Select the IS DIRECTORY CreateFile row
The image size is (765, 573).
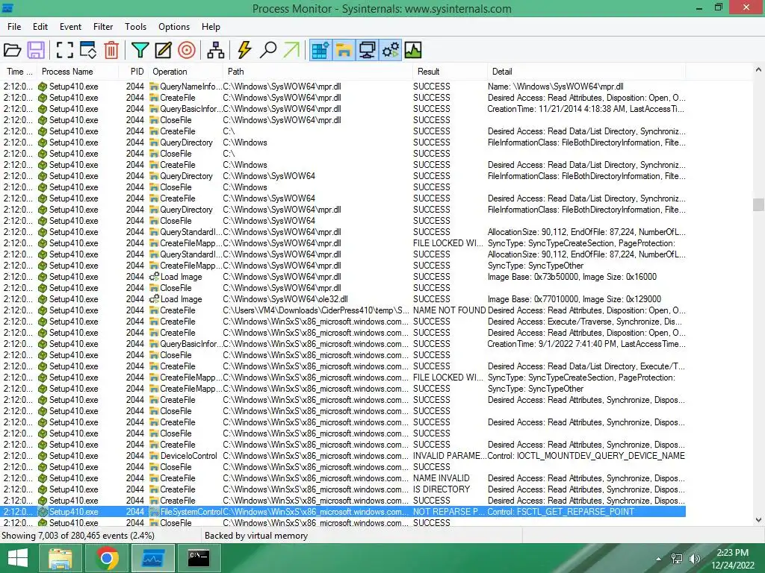tap(343, 489)
